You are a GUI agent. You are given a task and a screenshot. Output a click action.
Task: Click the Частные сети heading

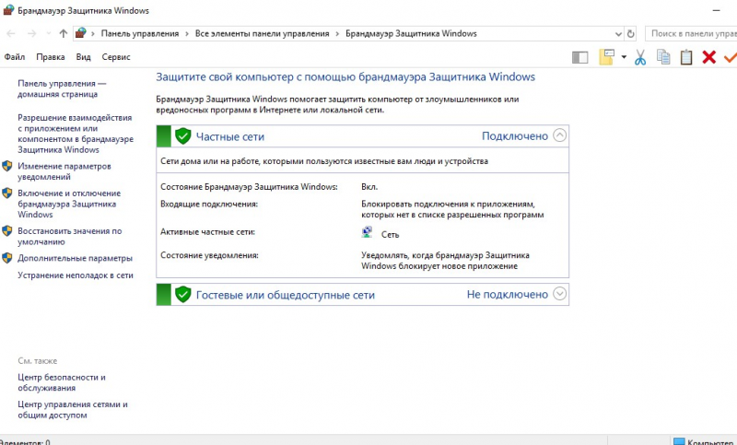click(x=230, y=136)
